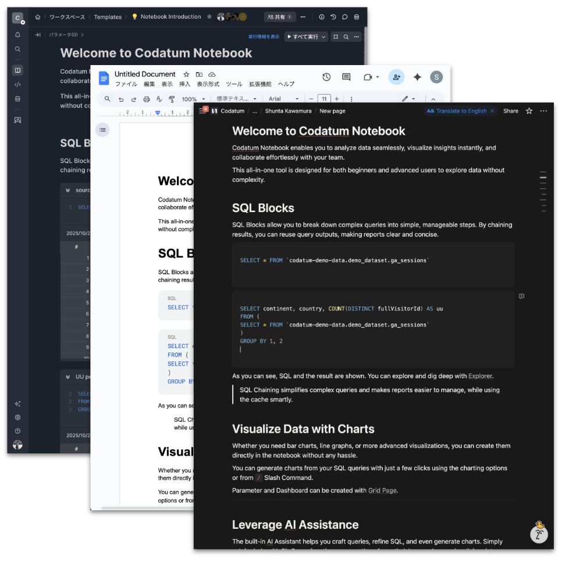The height and width of the screenshot is (566, 569).
Task: Click the font size field in Google Docs
Action: 325,99
